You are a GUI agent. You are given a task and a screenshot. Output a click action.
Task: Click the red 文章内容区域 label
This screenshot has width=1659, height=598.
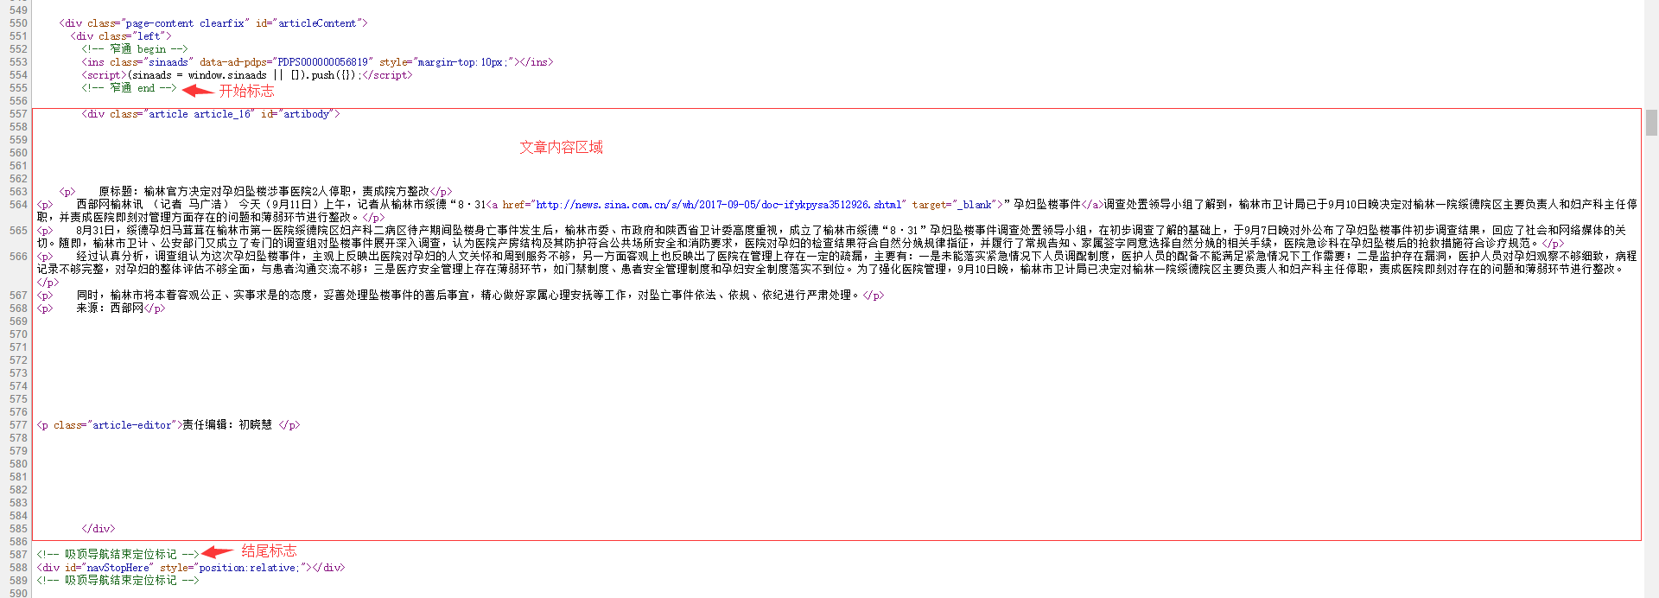coord(561,148)
